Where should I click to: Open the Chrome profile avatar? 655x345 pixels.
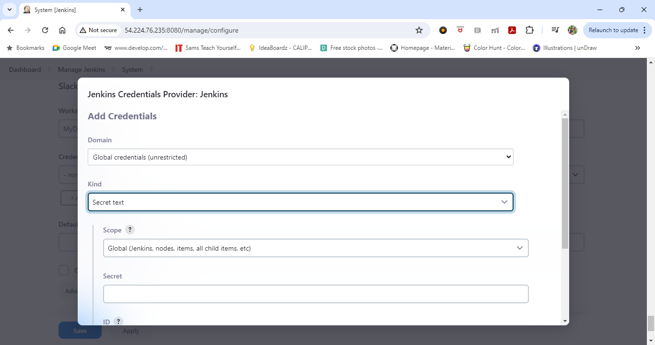[573, 30]
